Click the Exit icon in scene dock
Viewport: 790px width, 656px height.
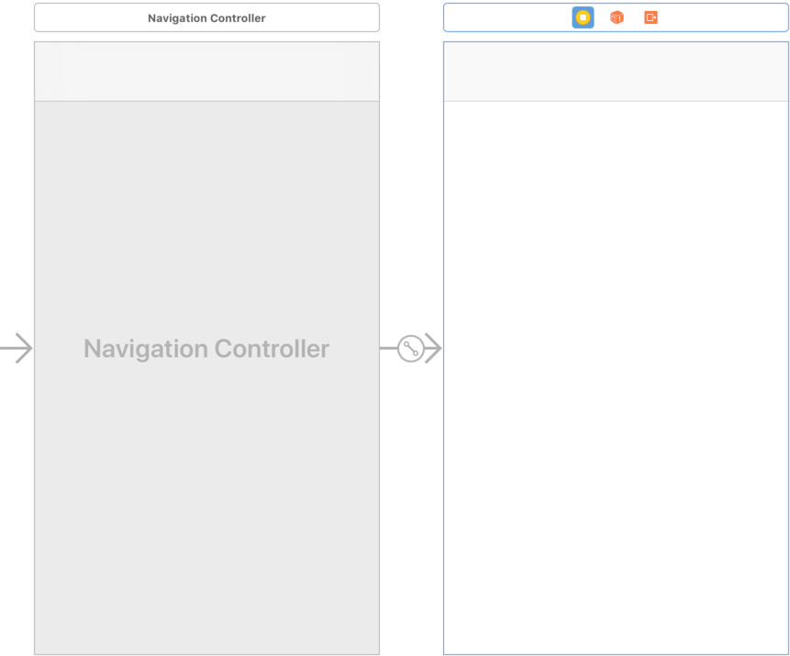pyautogui.click(x=651, y=17)
